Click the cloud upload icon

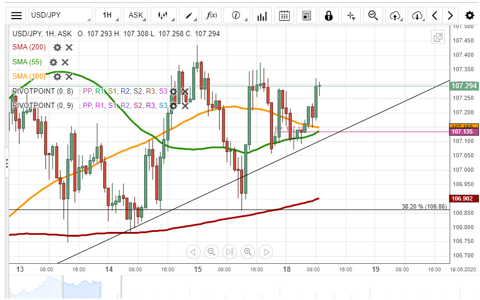pyautogui.click(x=395, y=15)
